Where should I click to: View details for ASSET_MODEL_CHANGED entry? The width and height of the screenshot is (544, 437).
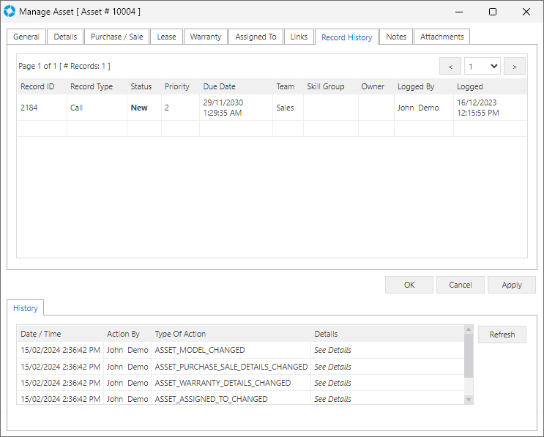(x=332, y=351)
